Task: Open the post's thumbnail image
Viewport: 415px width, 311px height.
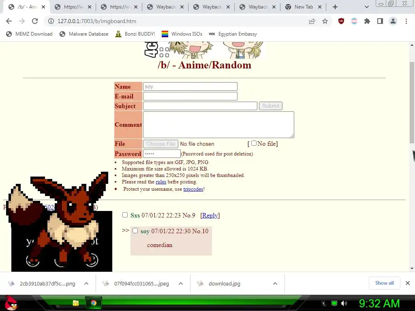Action: [x=62, y=241]
